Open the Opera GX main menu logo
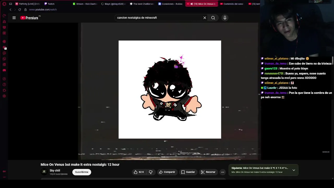Screen dimensions: 334x188 tap(4, 4)
